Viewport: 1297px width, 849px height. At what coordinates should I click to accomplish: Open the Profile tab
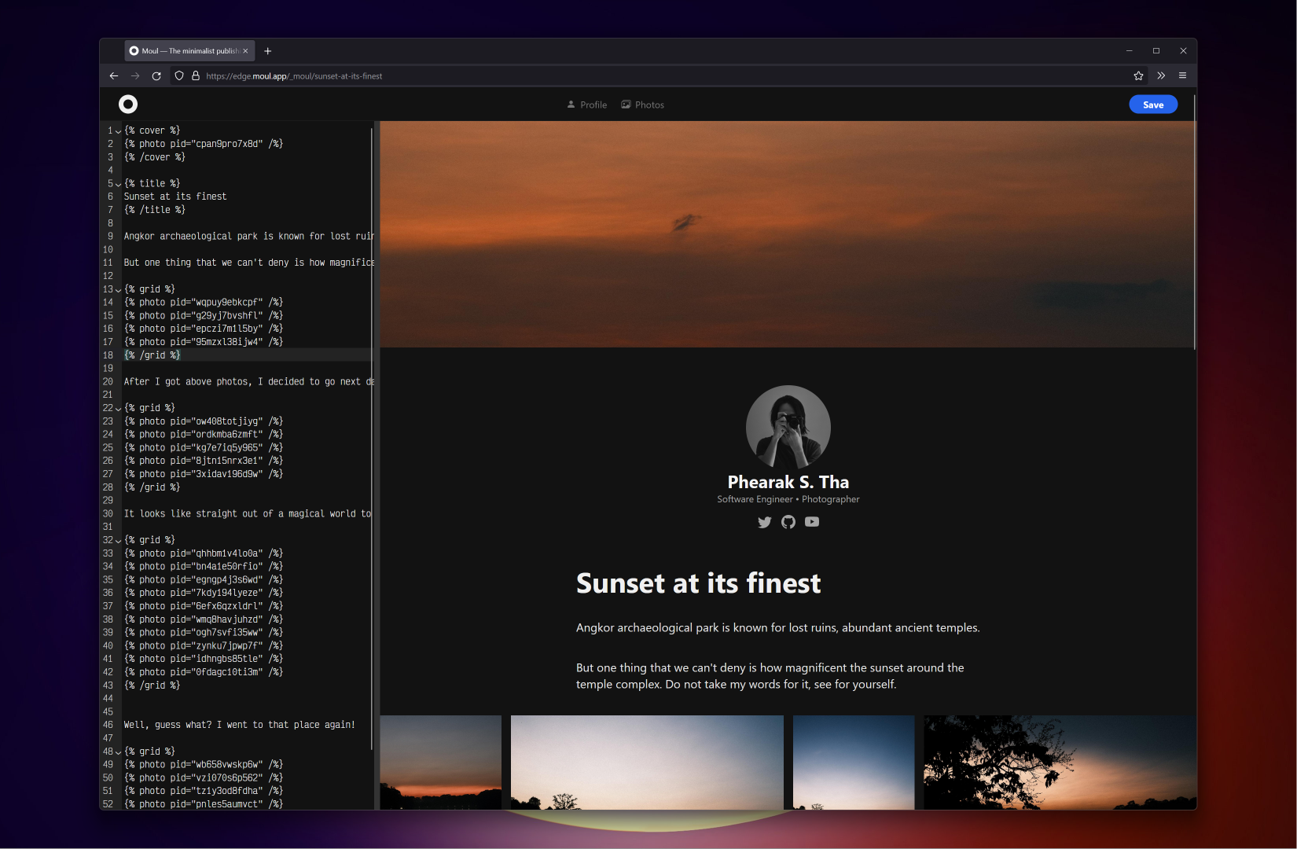pyautogui.click(x=586, y=105)
